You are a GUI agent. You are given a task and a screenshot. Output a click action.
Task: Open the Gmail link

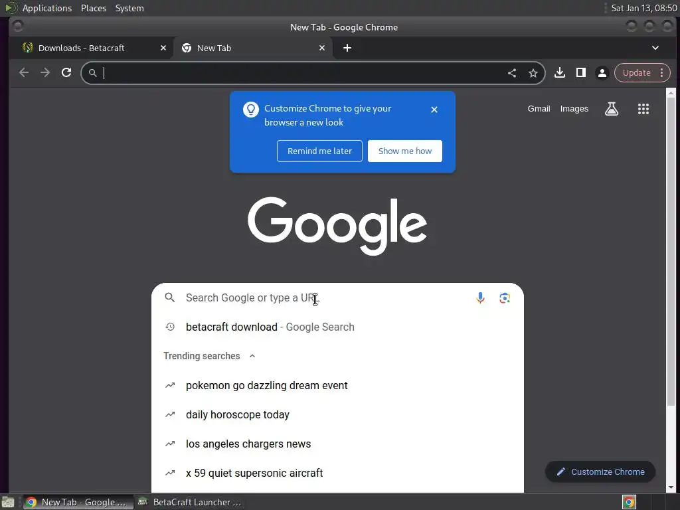pyautogui.click(x=539, y=109)
